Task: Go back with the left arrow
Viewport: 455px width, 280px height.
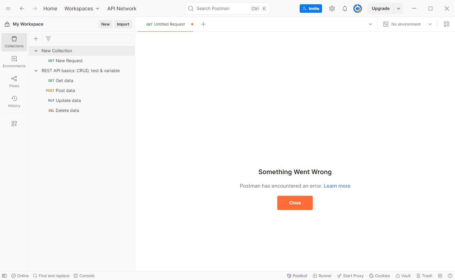Action: click(22, 9)
